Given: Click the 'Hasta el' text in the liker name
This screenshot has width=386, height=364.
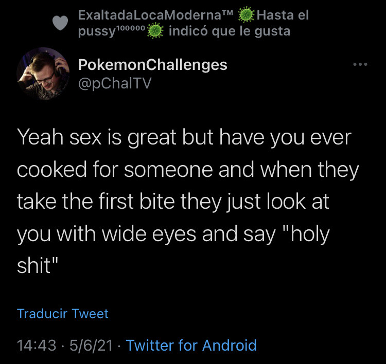Looking at the screenshot, I should coord(283,15).
